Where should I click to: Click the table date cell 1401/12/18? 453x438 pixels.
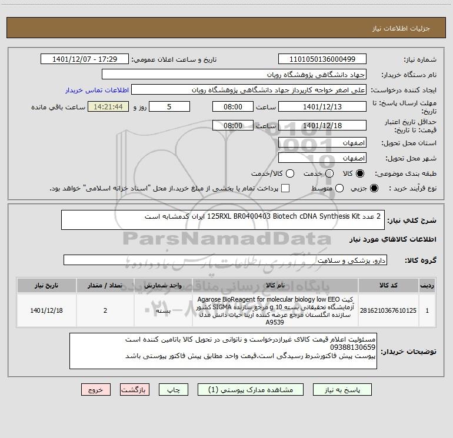[x=46, y=310]
